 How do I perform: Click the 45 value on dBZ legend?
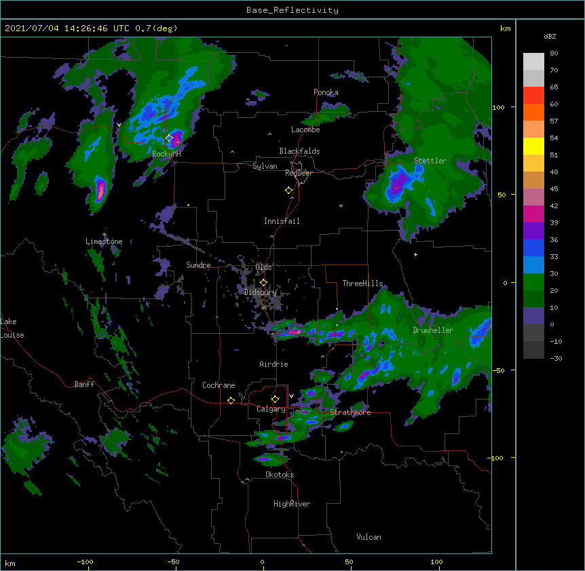(x=554, y=189)
